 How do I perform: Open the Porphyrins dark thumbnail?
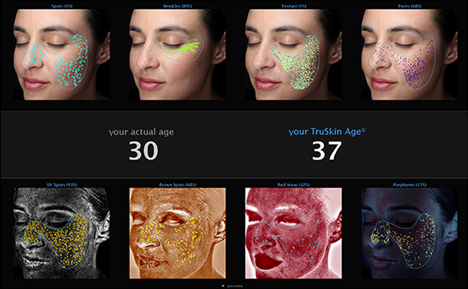pyautogui.click(x=409, y=233)
